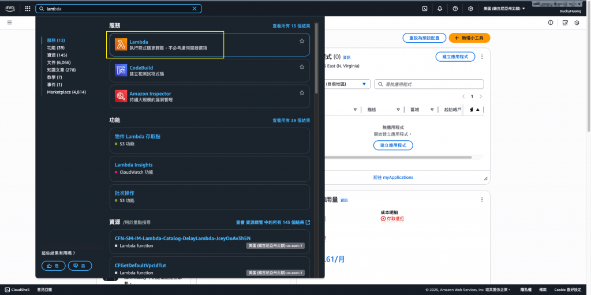Click the 否 thumbs-down feedback button

[80, 266]
